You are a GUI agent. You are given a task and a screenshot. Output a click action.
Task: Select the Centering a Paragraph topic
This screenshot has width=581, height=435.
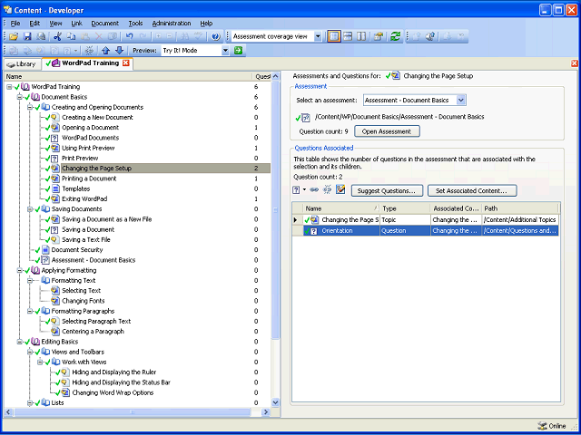pos(93,332)
